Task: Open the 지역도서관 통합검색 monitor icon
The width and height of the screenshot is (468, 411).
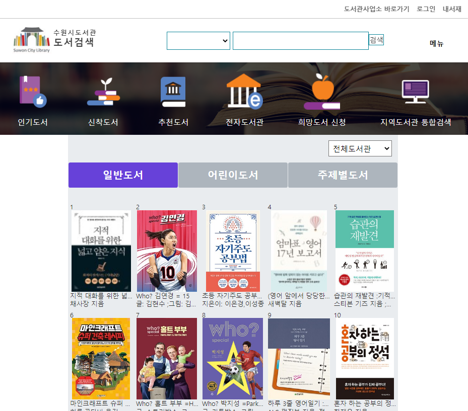Action: coord(415,92)
